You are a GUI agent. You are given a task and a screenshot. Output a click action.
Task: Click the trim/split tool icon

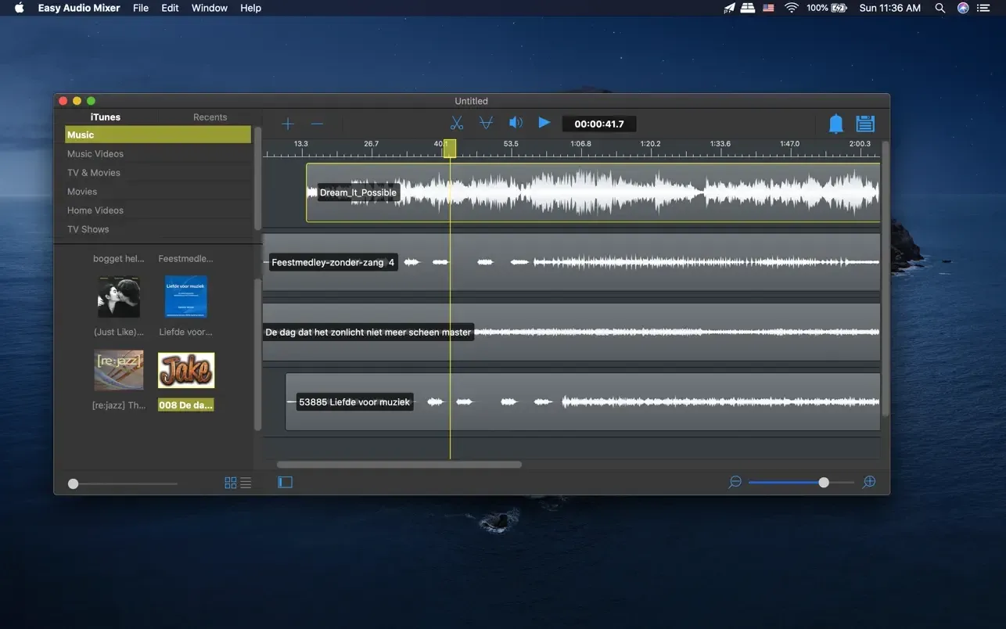click(x=485, y=122)
